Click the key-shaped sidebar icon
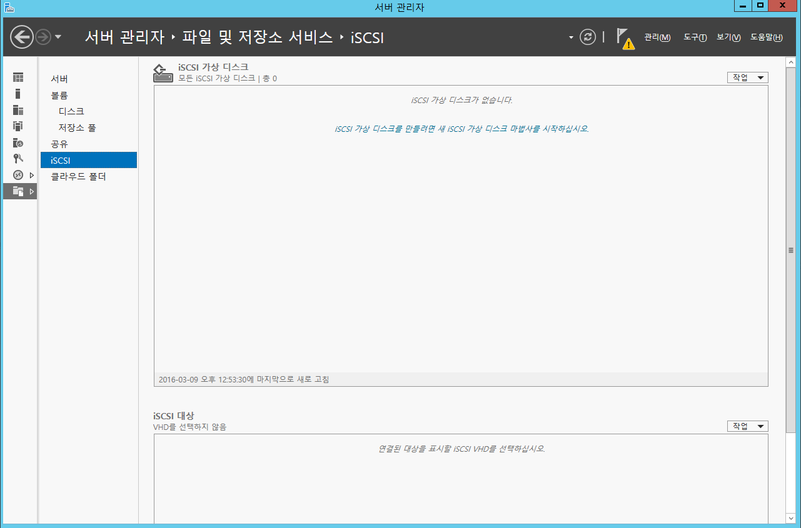The image size is (801, 528). click(x=18, y=159)
